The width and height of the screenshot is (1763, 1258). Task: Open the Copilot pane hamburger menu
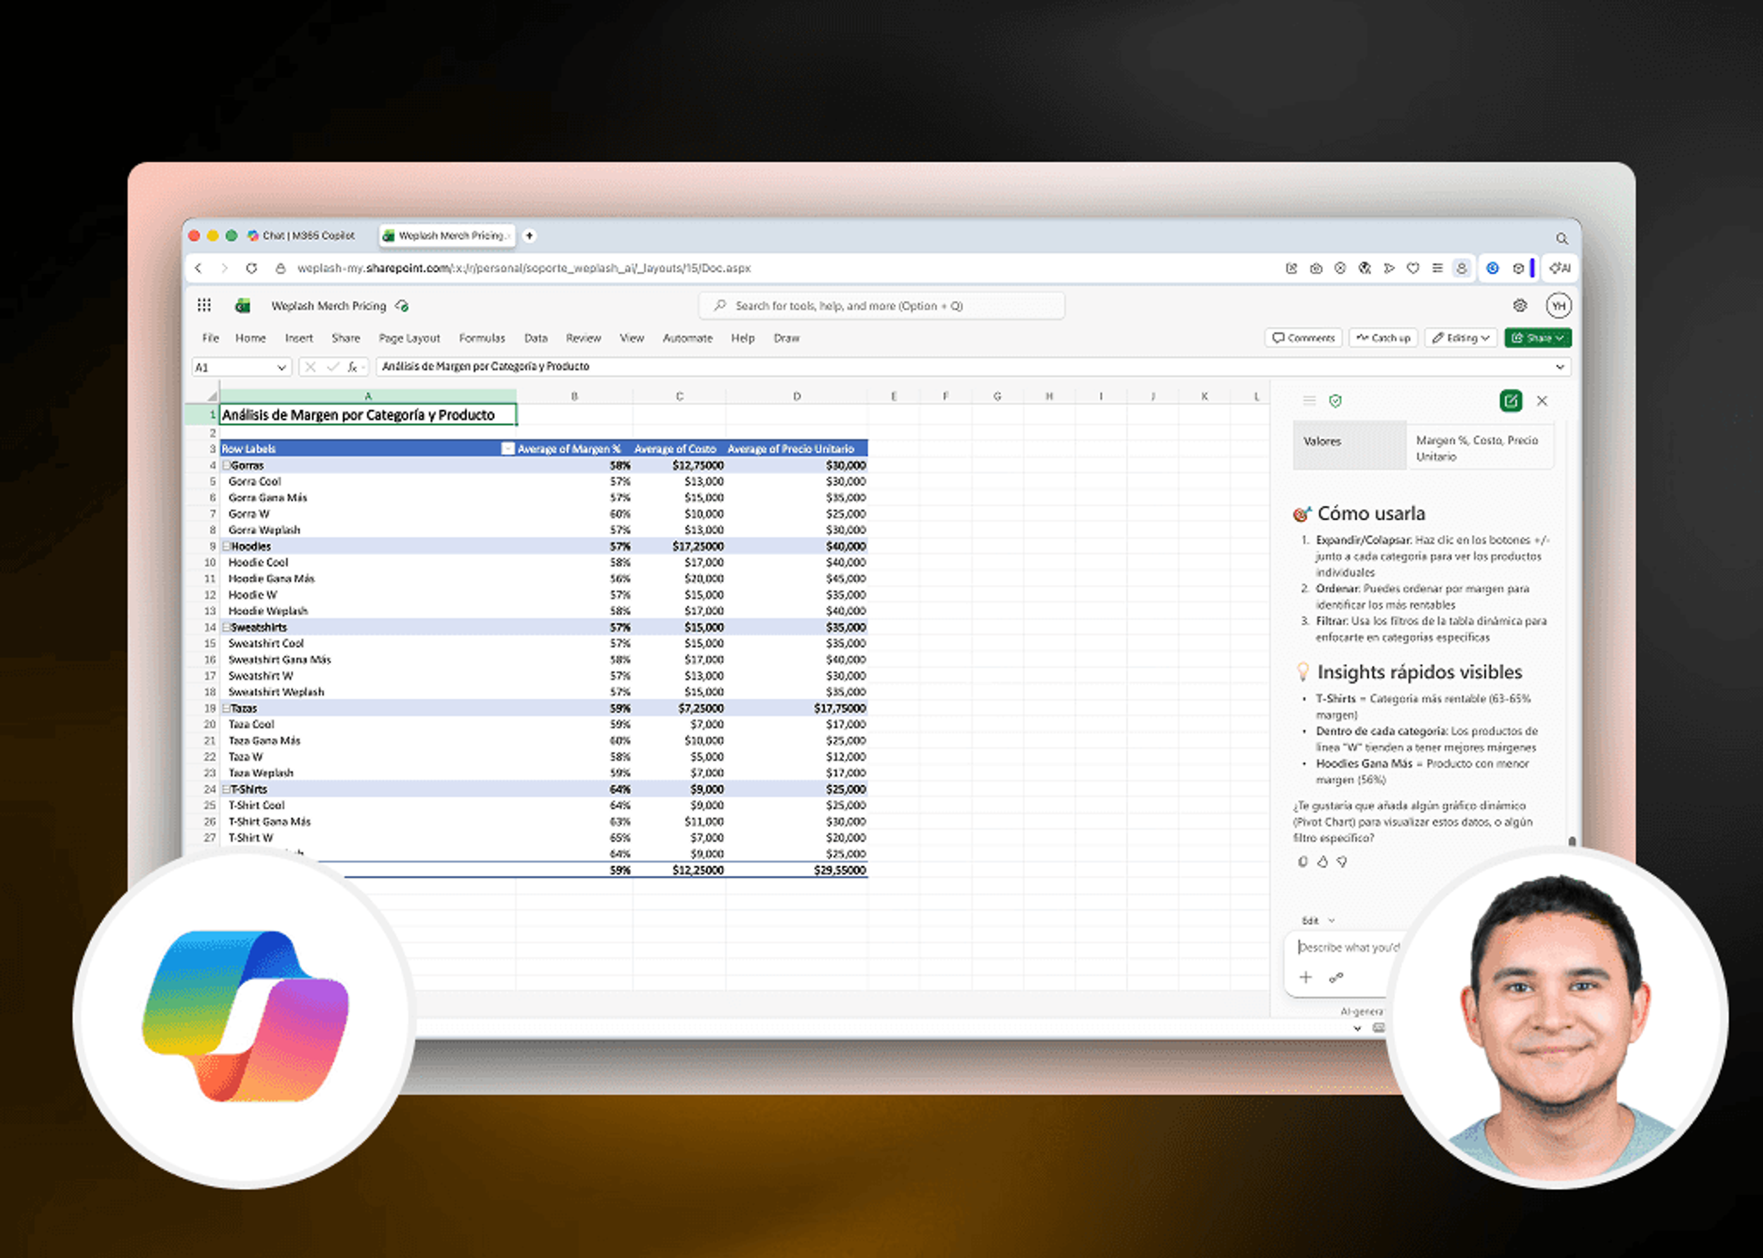click(1309, 401)
